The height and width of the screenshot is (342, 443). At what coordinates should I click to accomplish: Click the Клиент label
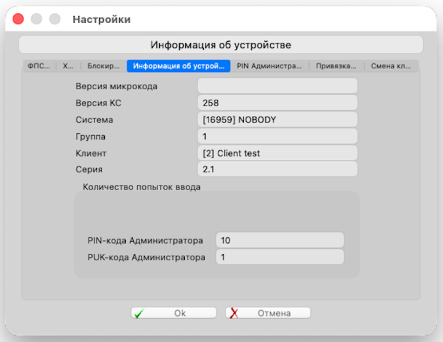[x=91, y=153]
